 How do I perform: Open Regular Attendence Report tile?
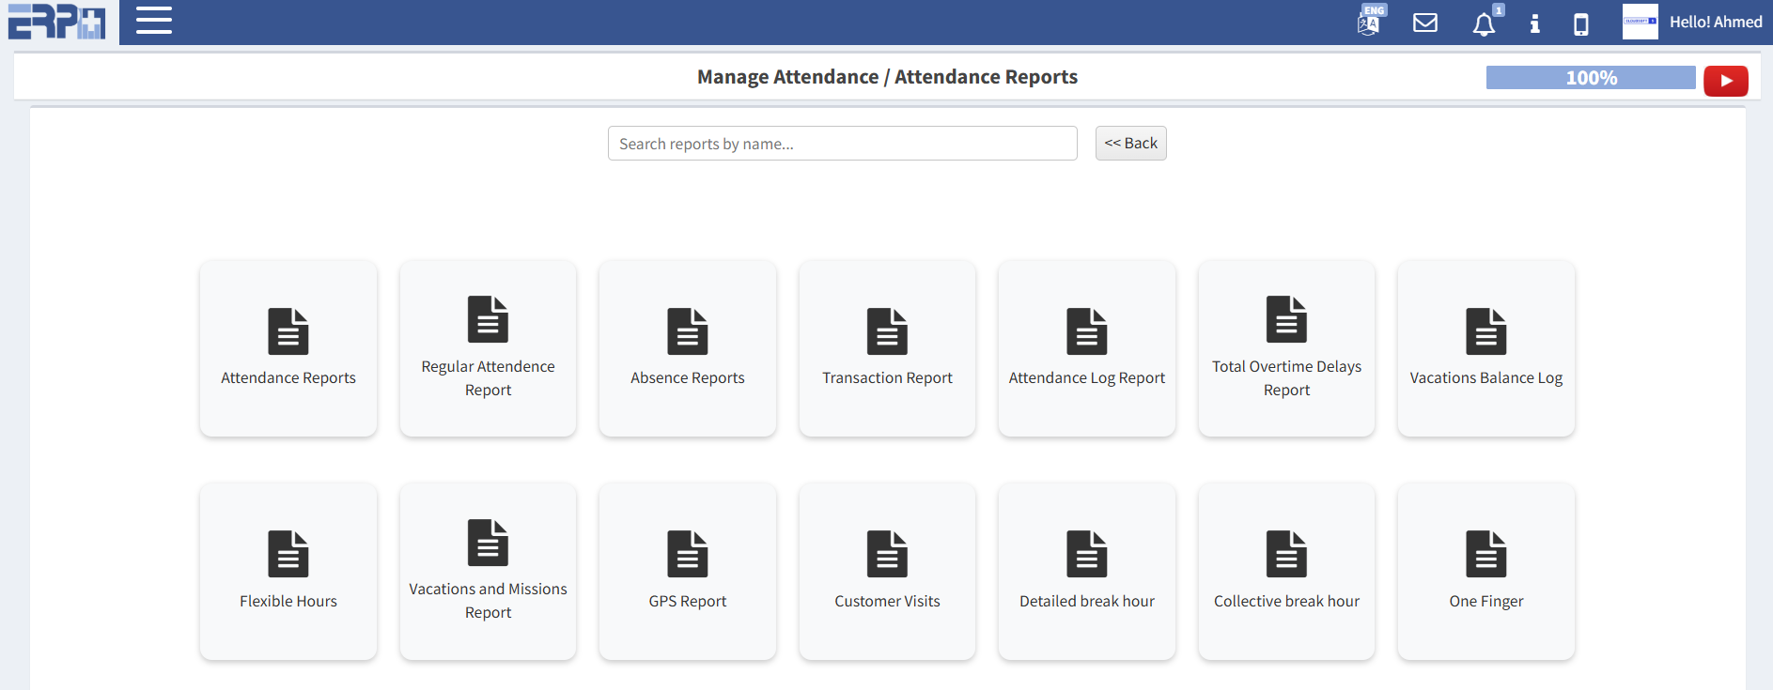pyautogui.click(x=488, y=348)
